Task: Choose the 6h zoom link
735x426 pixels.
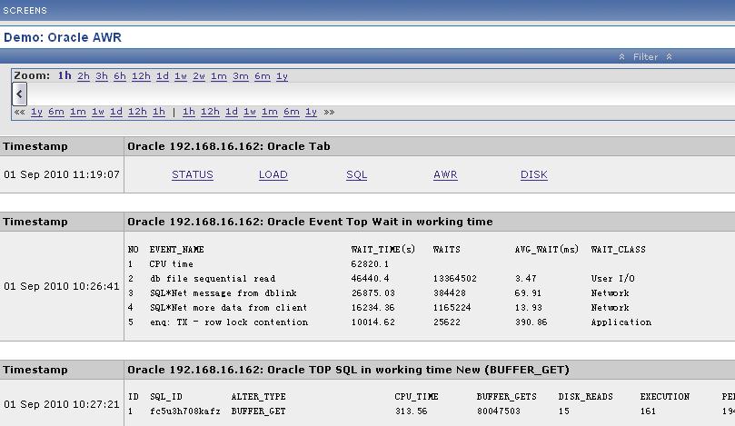Action: click(120, 76)
